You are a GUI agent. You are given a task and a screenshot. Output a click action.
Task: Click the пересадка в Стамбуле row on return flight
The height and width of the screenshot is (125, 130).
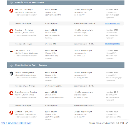pos(66,106)
